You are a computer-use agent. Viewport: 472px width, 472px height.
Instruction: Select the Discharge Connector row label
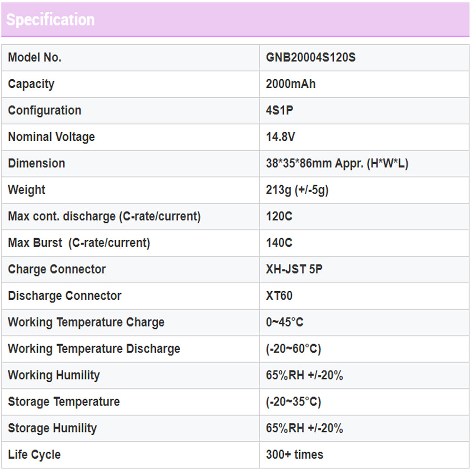coord(65,296)
